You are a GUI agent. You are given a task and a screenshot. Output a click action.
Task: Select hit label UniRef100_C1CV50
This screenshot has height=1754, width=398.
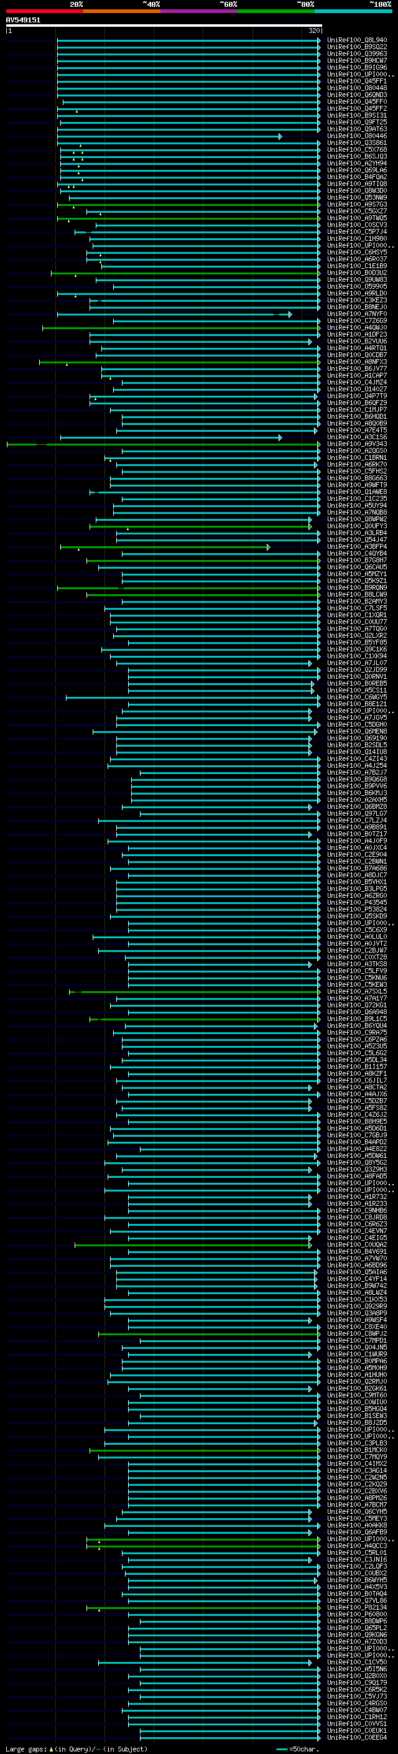357,1663
